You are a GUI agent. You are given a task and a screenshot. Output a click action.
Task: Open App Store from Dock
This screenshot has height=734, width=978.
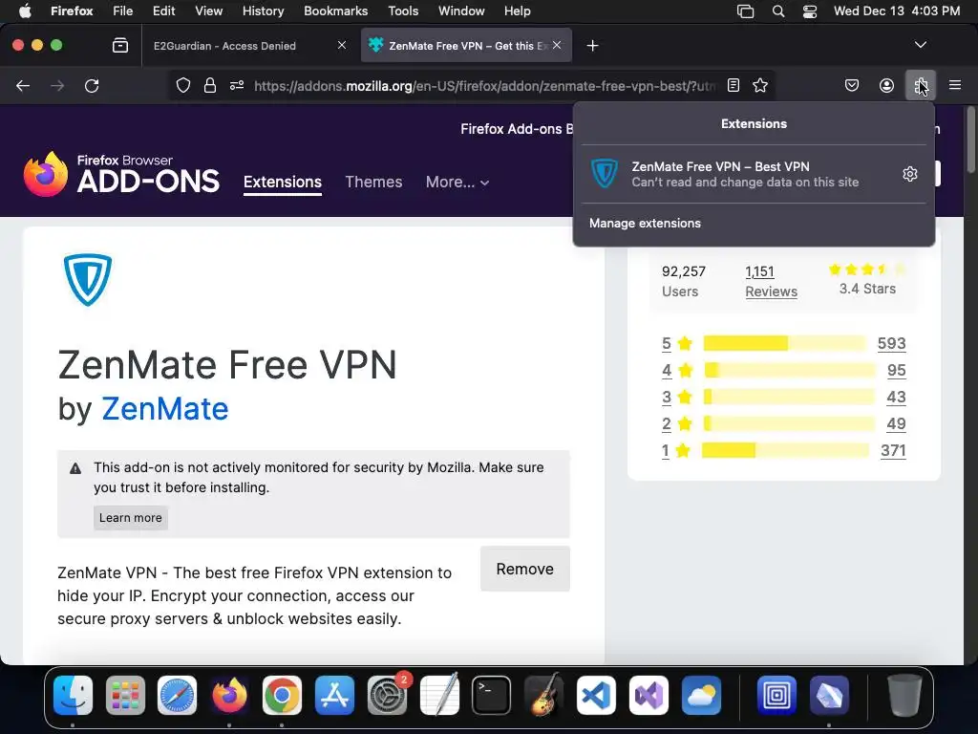334,695
